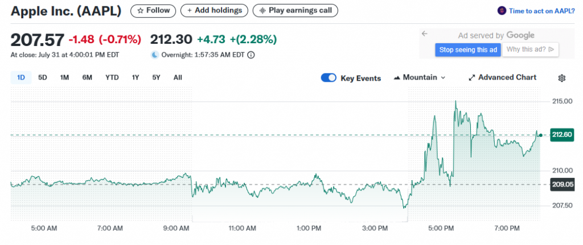Click the green dot at chart line end

coord(541,135)
